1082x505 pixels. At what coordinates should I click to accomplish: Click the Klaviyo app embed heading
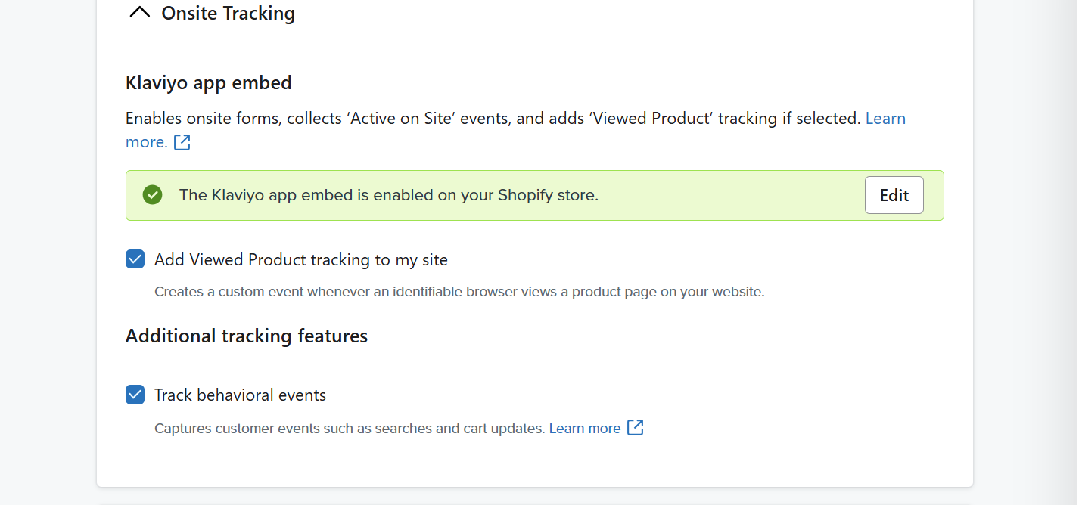[209, 82]
